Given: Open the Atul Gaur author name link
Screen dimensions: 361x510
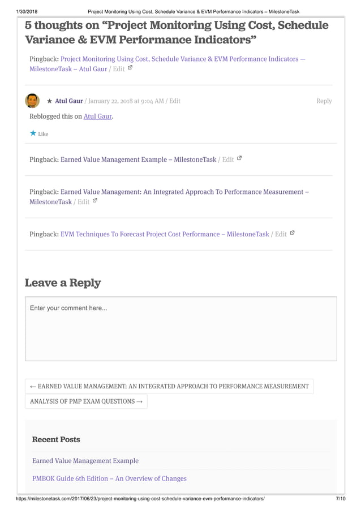Looking at the screenshot, I should 69,101.
